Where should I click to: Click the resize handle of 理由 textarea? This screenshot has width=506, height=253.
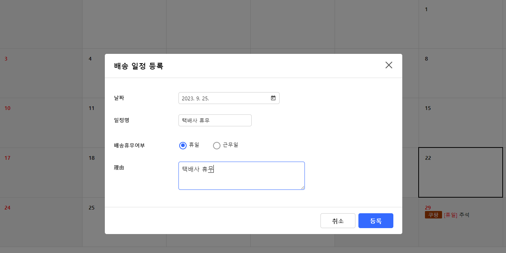point(303,188)
